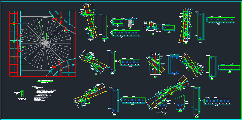
Task: Select the red plan view boundary frame
Action: pos(43,43)
